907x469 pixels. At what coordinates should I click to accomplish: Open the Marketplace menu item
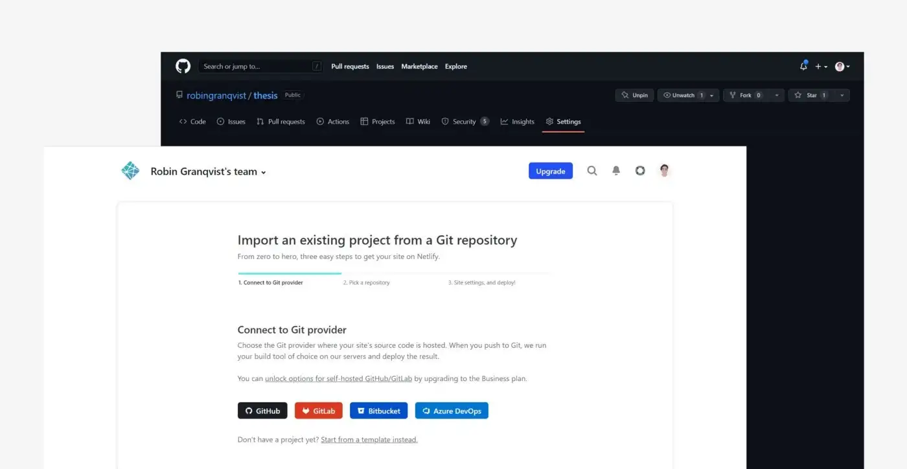419,66
